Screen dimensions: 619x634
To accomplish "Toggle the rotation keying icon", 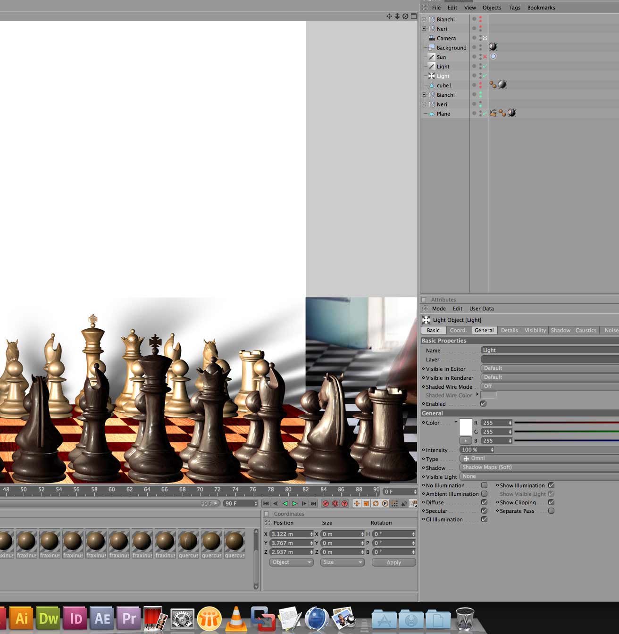I will point(376,504).
